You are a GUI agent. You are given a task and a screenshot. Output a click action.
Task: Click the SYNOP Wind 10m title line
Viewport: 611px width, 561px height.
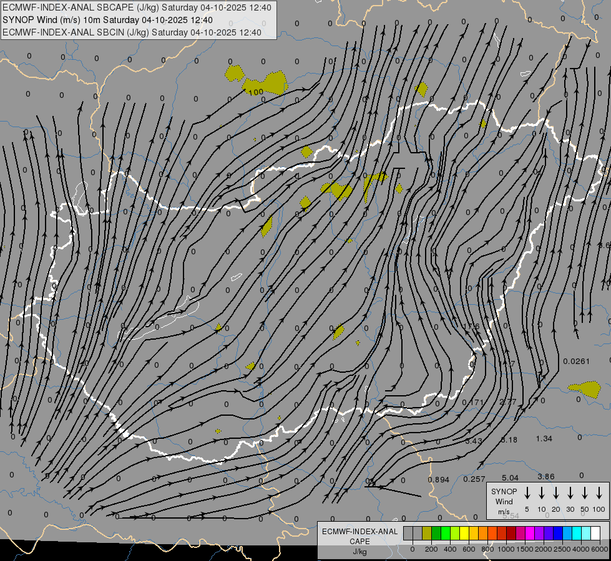tap(107, 20)
